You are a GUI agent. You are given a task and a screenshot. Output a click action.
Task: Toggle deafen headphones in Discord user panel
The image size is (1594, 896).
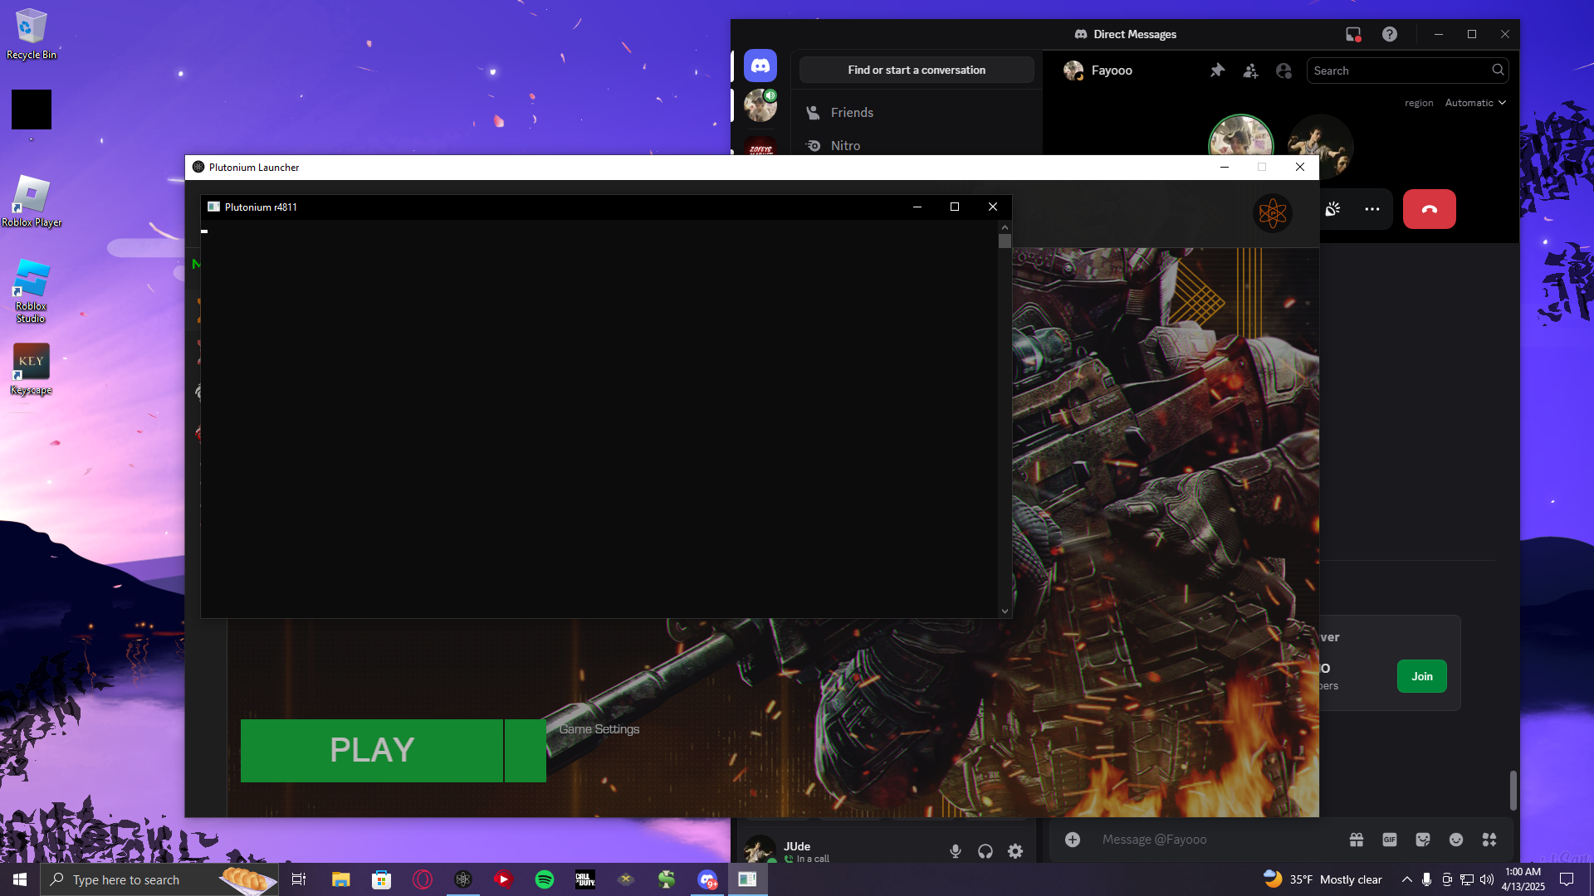985,851
